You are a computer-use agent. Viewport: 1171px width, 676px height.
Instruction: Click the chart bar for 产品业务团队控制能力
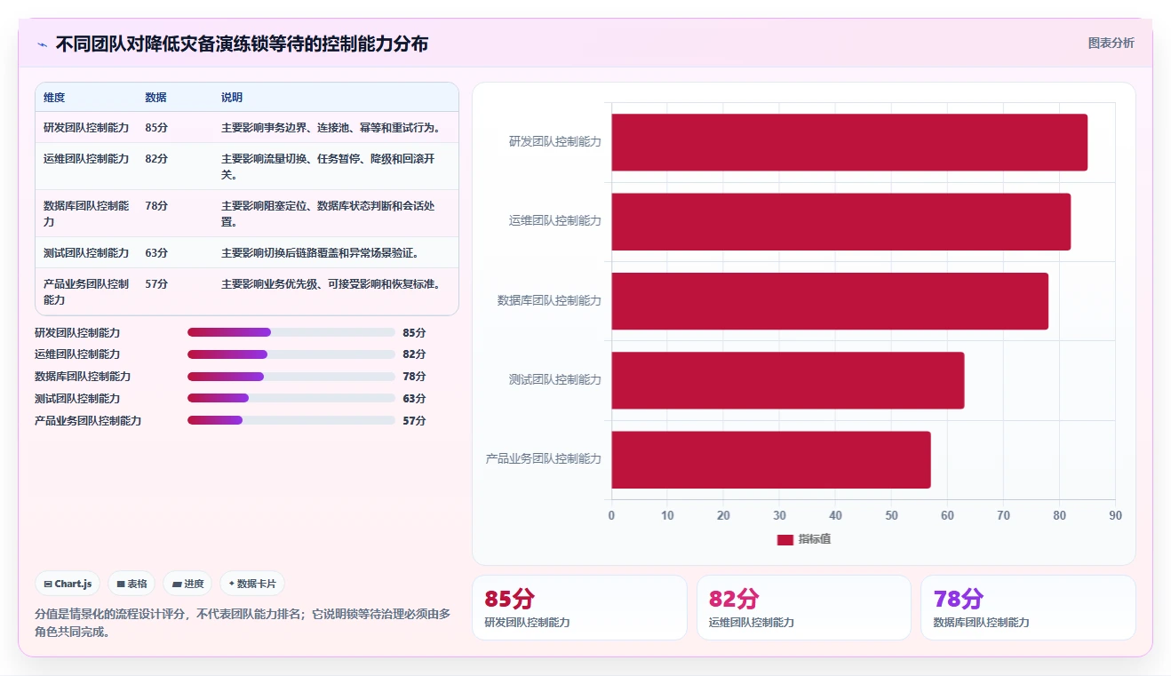[771, 459]
